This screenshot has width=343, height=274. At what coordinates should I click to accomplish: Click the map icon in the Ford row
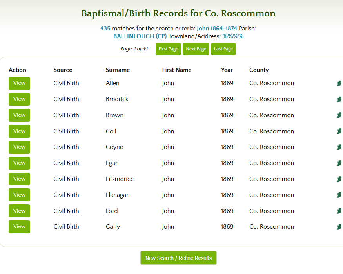339,211
